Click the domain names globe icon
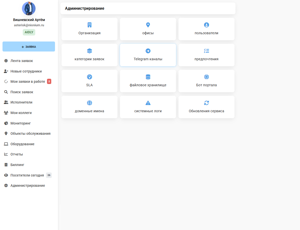The width and height of the screenshot is (300, 230). tap(89, 103)
